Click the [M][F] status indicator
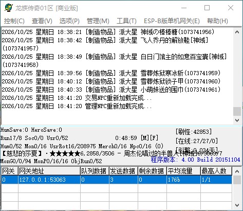Screen dimensions: 243x211 pos(149,138)
